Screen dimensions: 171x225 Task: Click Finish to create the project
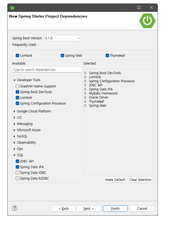coord(115,208)
